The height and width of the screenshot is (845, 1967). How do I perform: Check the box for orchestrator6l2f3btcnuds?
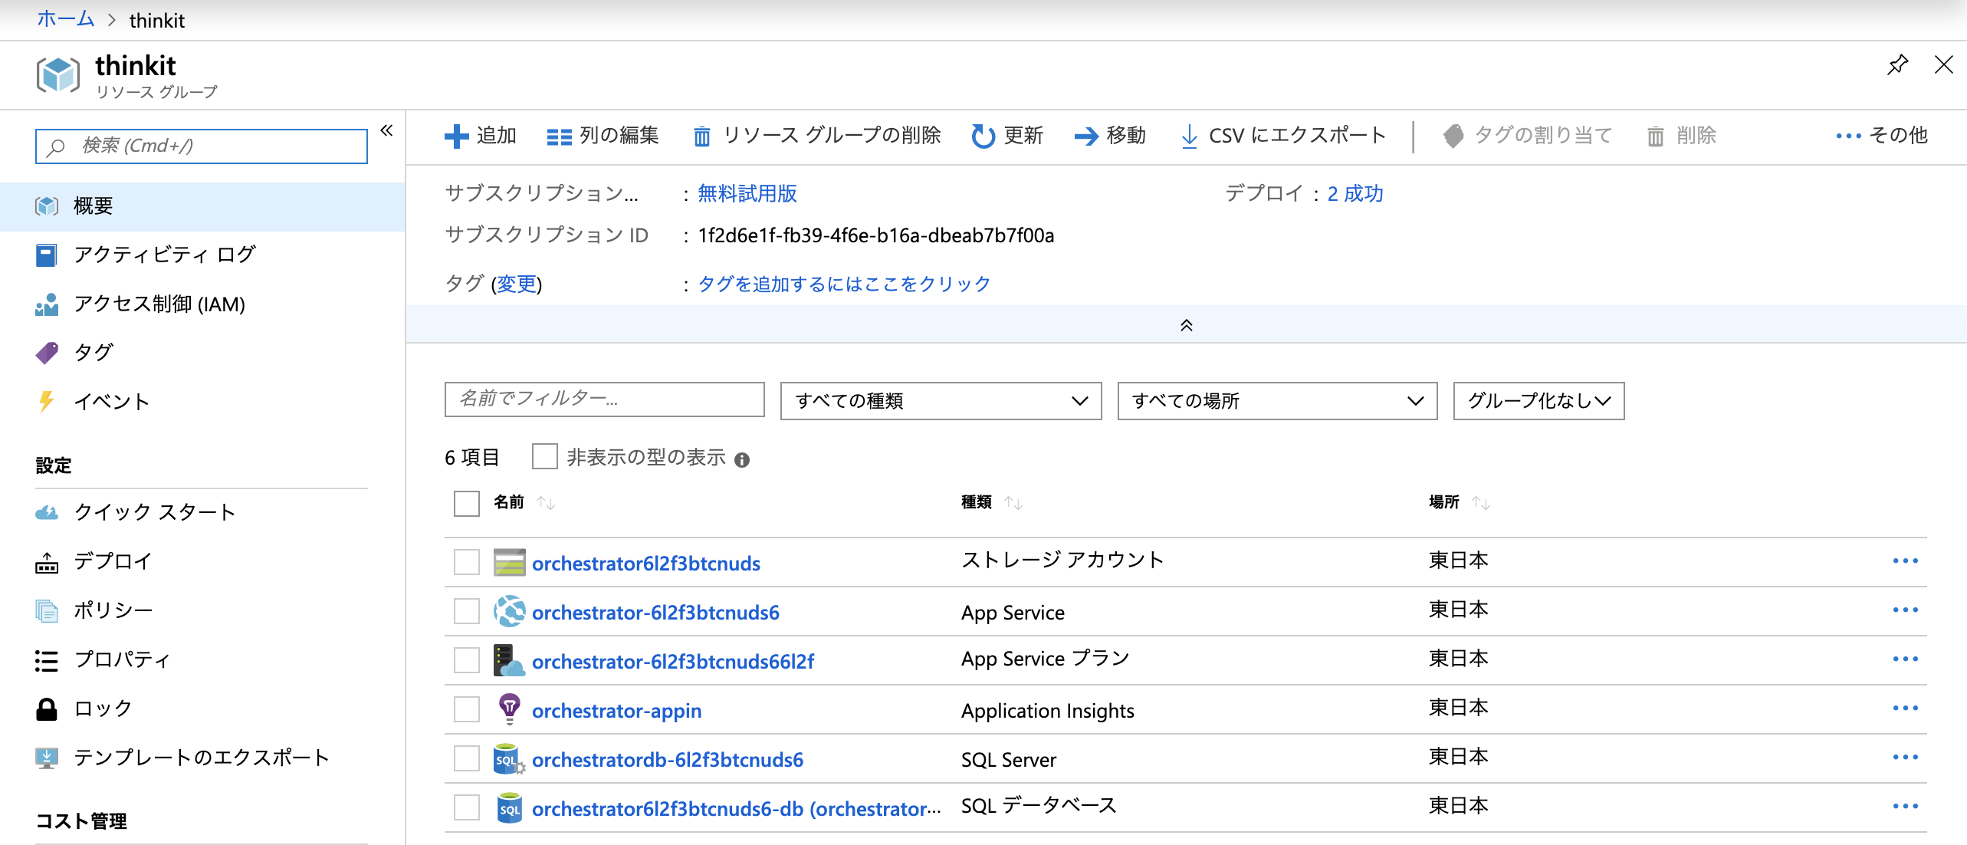[x=466, y=562]
